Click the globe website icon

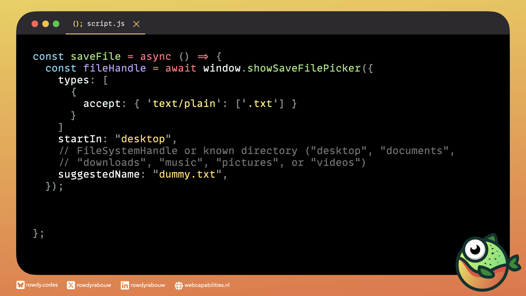pos(179,286)
